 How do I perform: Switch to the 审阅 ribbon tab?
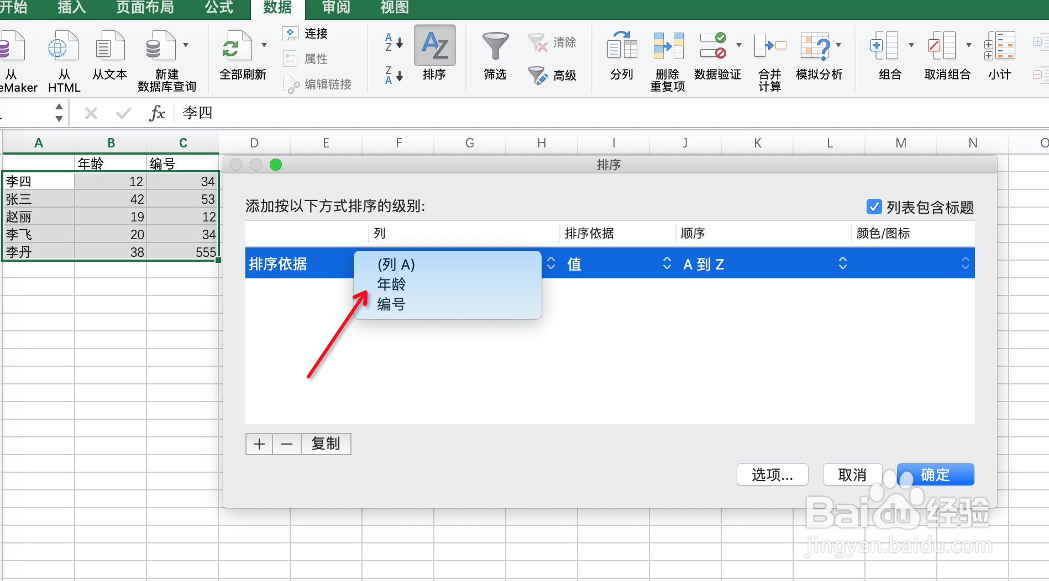(335, 8)
